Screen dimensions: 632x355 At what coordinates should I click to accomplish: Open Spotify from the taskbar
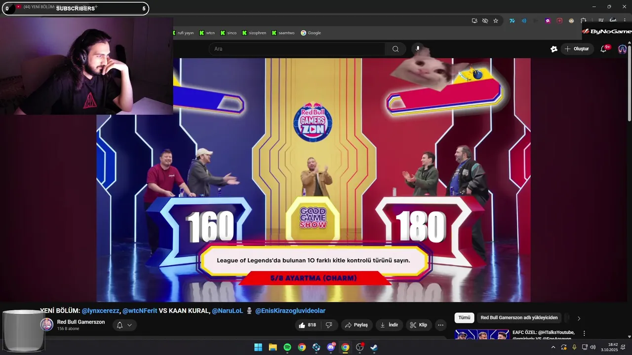coord(287,347)
